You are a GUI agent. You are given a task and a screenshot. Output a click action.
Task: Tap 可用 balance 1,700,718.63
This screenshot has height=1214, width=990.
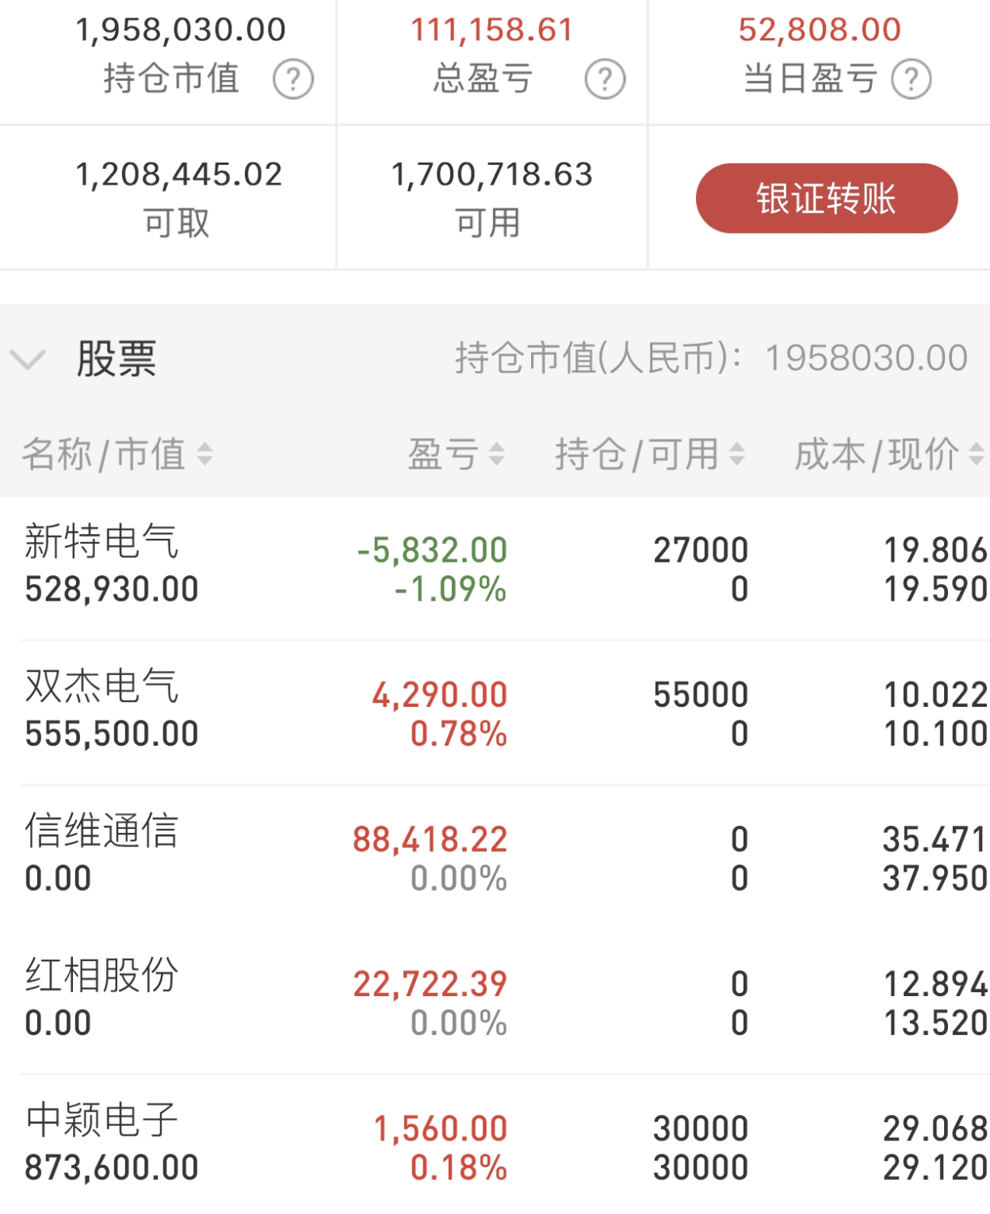coord(491,174)
